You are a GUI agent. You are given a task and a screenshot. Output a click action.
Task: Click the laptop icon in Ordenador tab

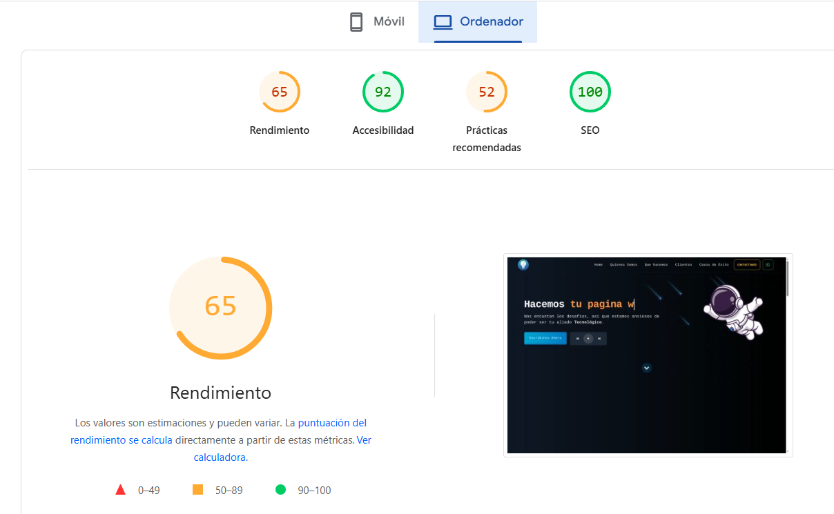click(443, 22)
